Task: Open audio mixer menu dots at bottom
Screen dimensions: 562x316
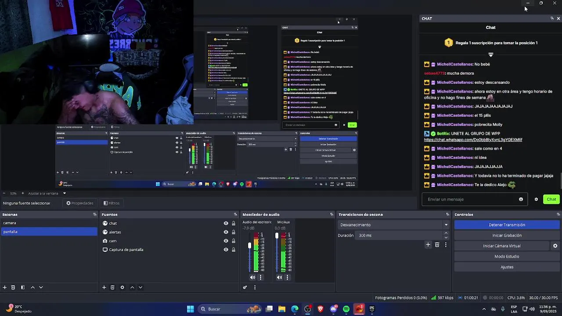Action: click(255, 287)
